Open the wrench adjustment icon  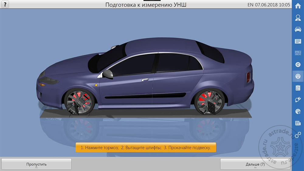(298, 100)
